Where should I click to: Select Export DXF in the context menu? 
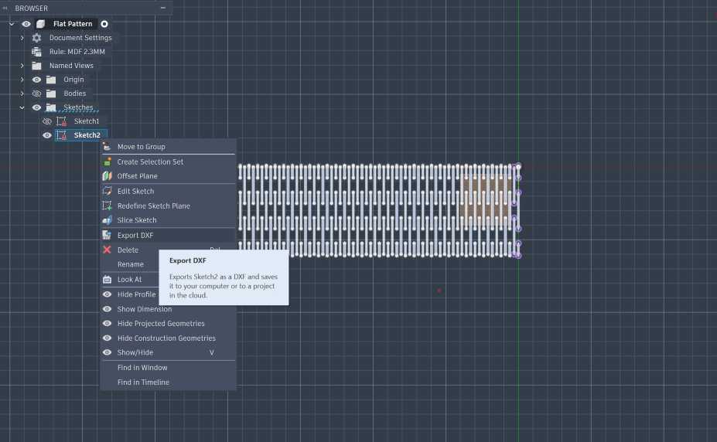[x=168, y=235]
